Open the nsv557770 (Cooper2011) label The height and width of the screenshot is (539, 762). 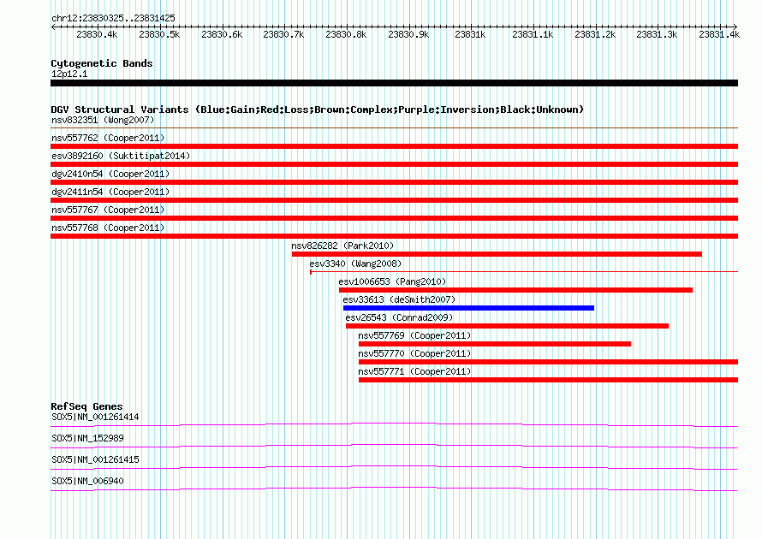coord(414,353)
